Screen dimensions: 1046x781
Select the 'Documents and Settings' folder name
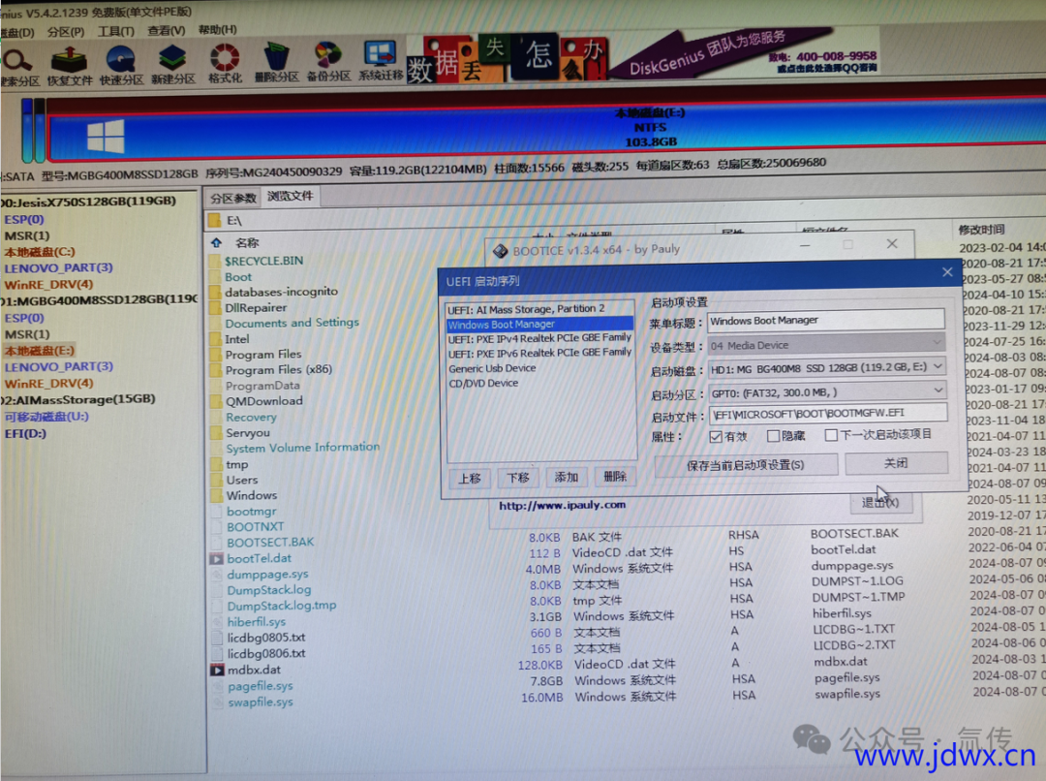click(x=292, y=323)
